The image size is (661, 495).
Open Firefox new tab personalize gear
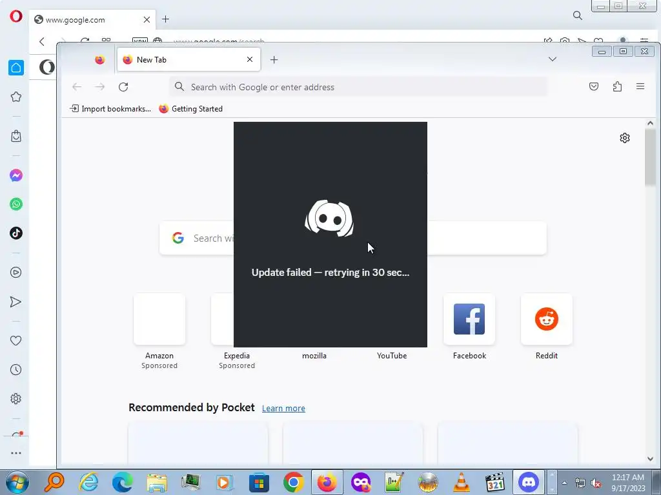pos(625,138)
